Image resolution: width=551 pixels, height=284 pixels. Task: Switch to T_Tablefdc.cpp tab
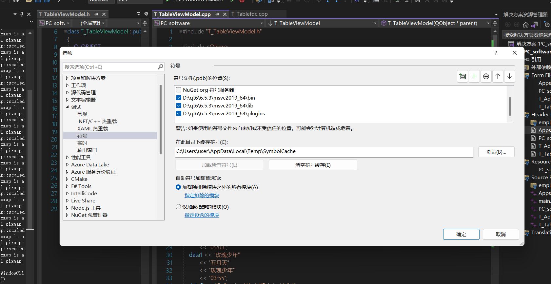[x=249, y=14]
